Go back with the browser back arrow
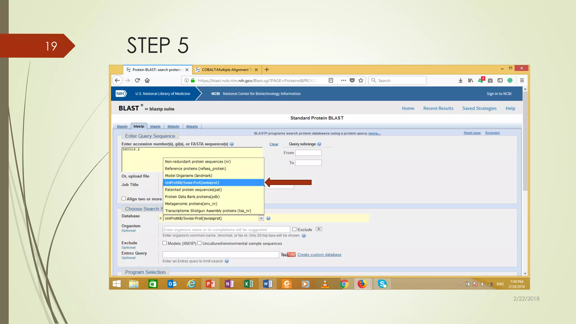 pyautogui.click(x=117, y=80)
